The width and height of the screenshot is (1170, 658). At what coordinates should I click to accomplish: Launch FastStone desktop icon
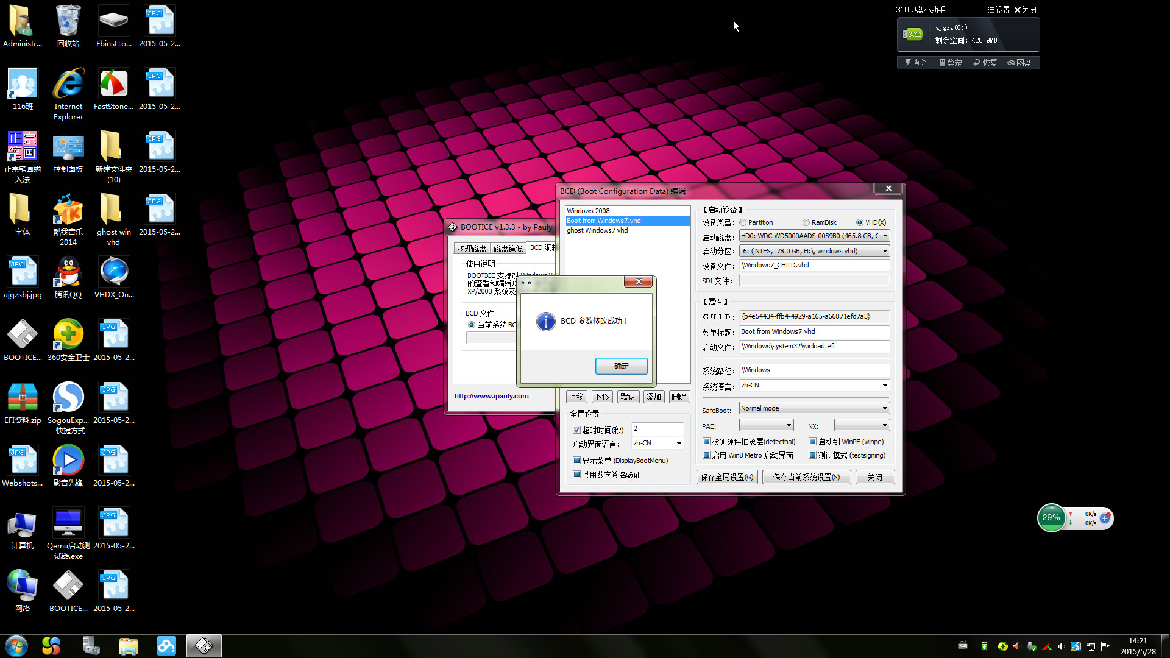(x=113, y=89)
